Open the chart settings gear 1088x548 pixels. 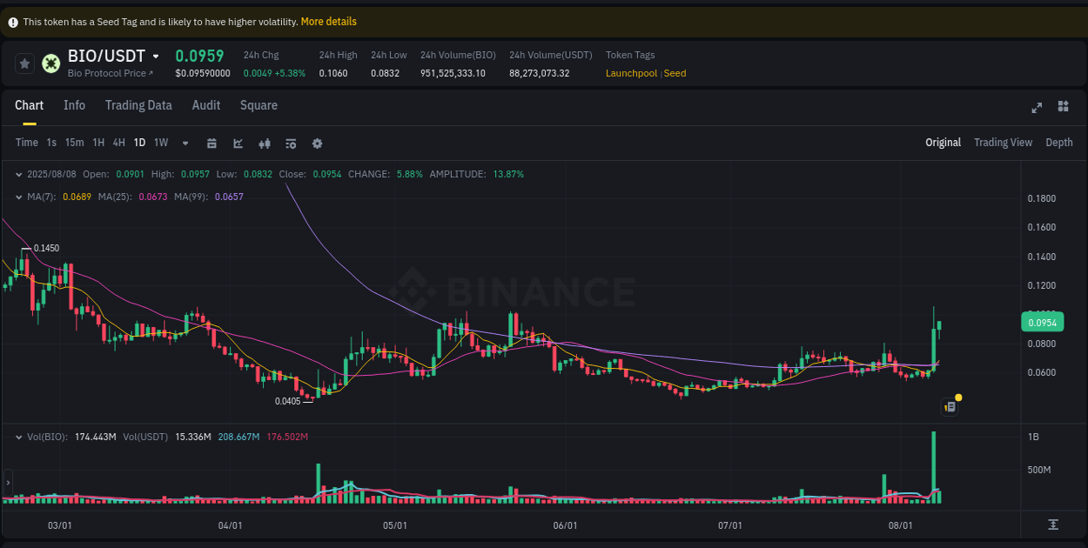coord(317,143)
